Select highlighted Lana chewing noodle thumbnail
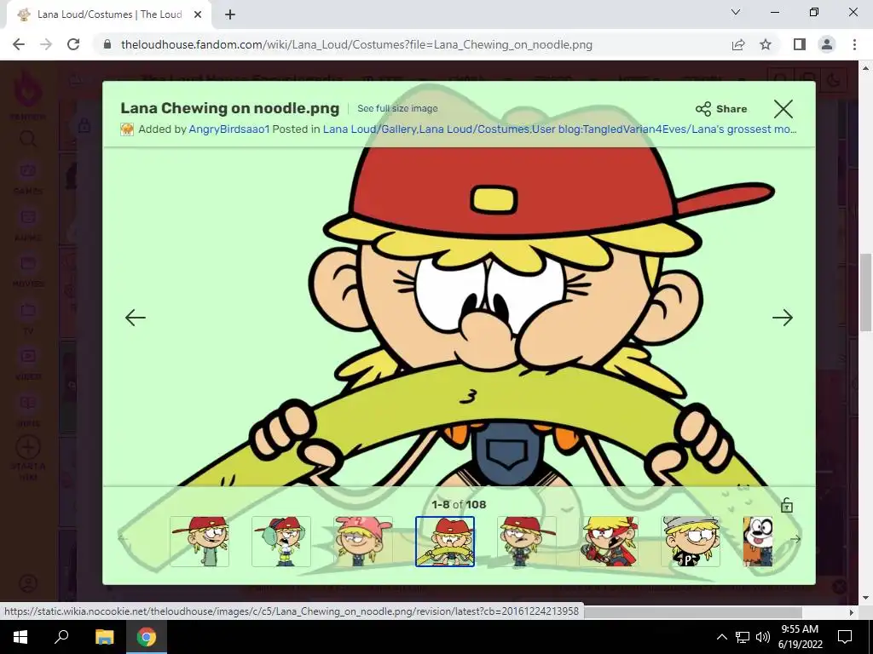 445,541
